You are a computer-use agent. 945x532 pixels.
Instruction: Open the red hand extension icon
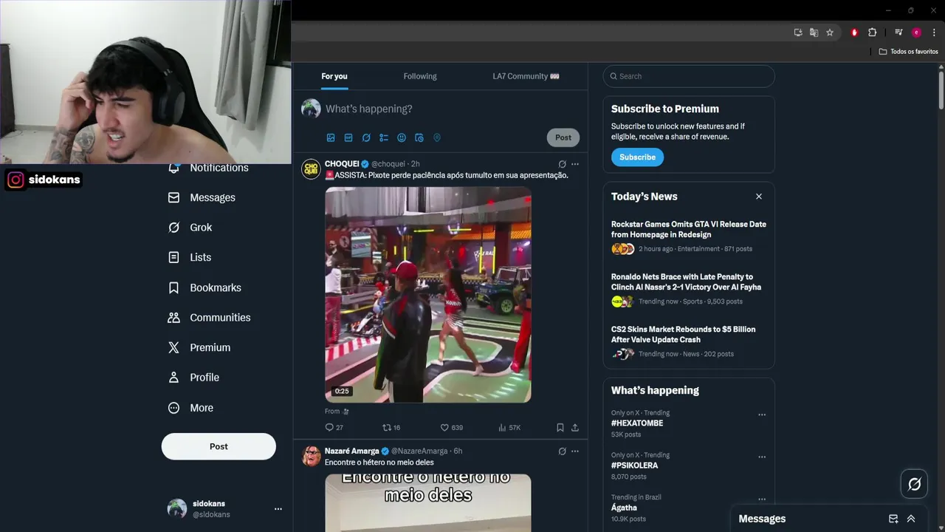pos(855,33)
